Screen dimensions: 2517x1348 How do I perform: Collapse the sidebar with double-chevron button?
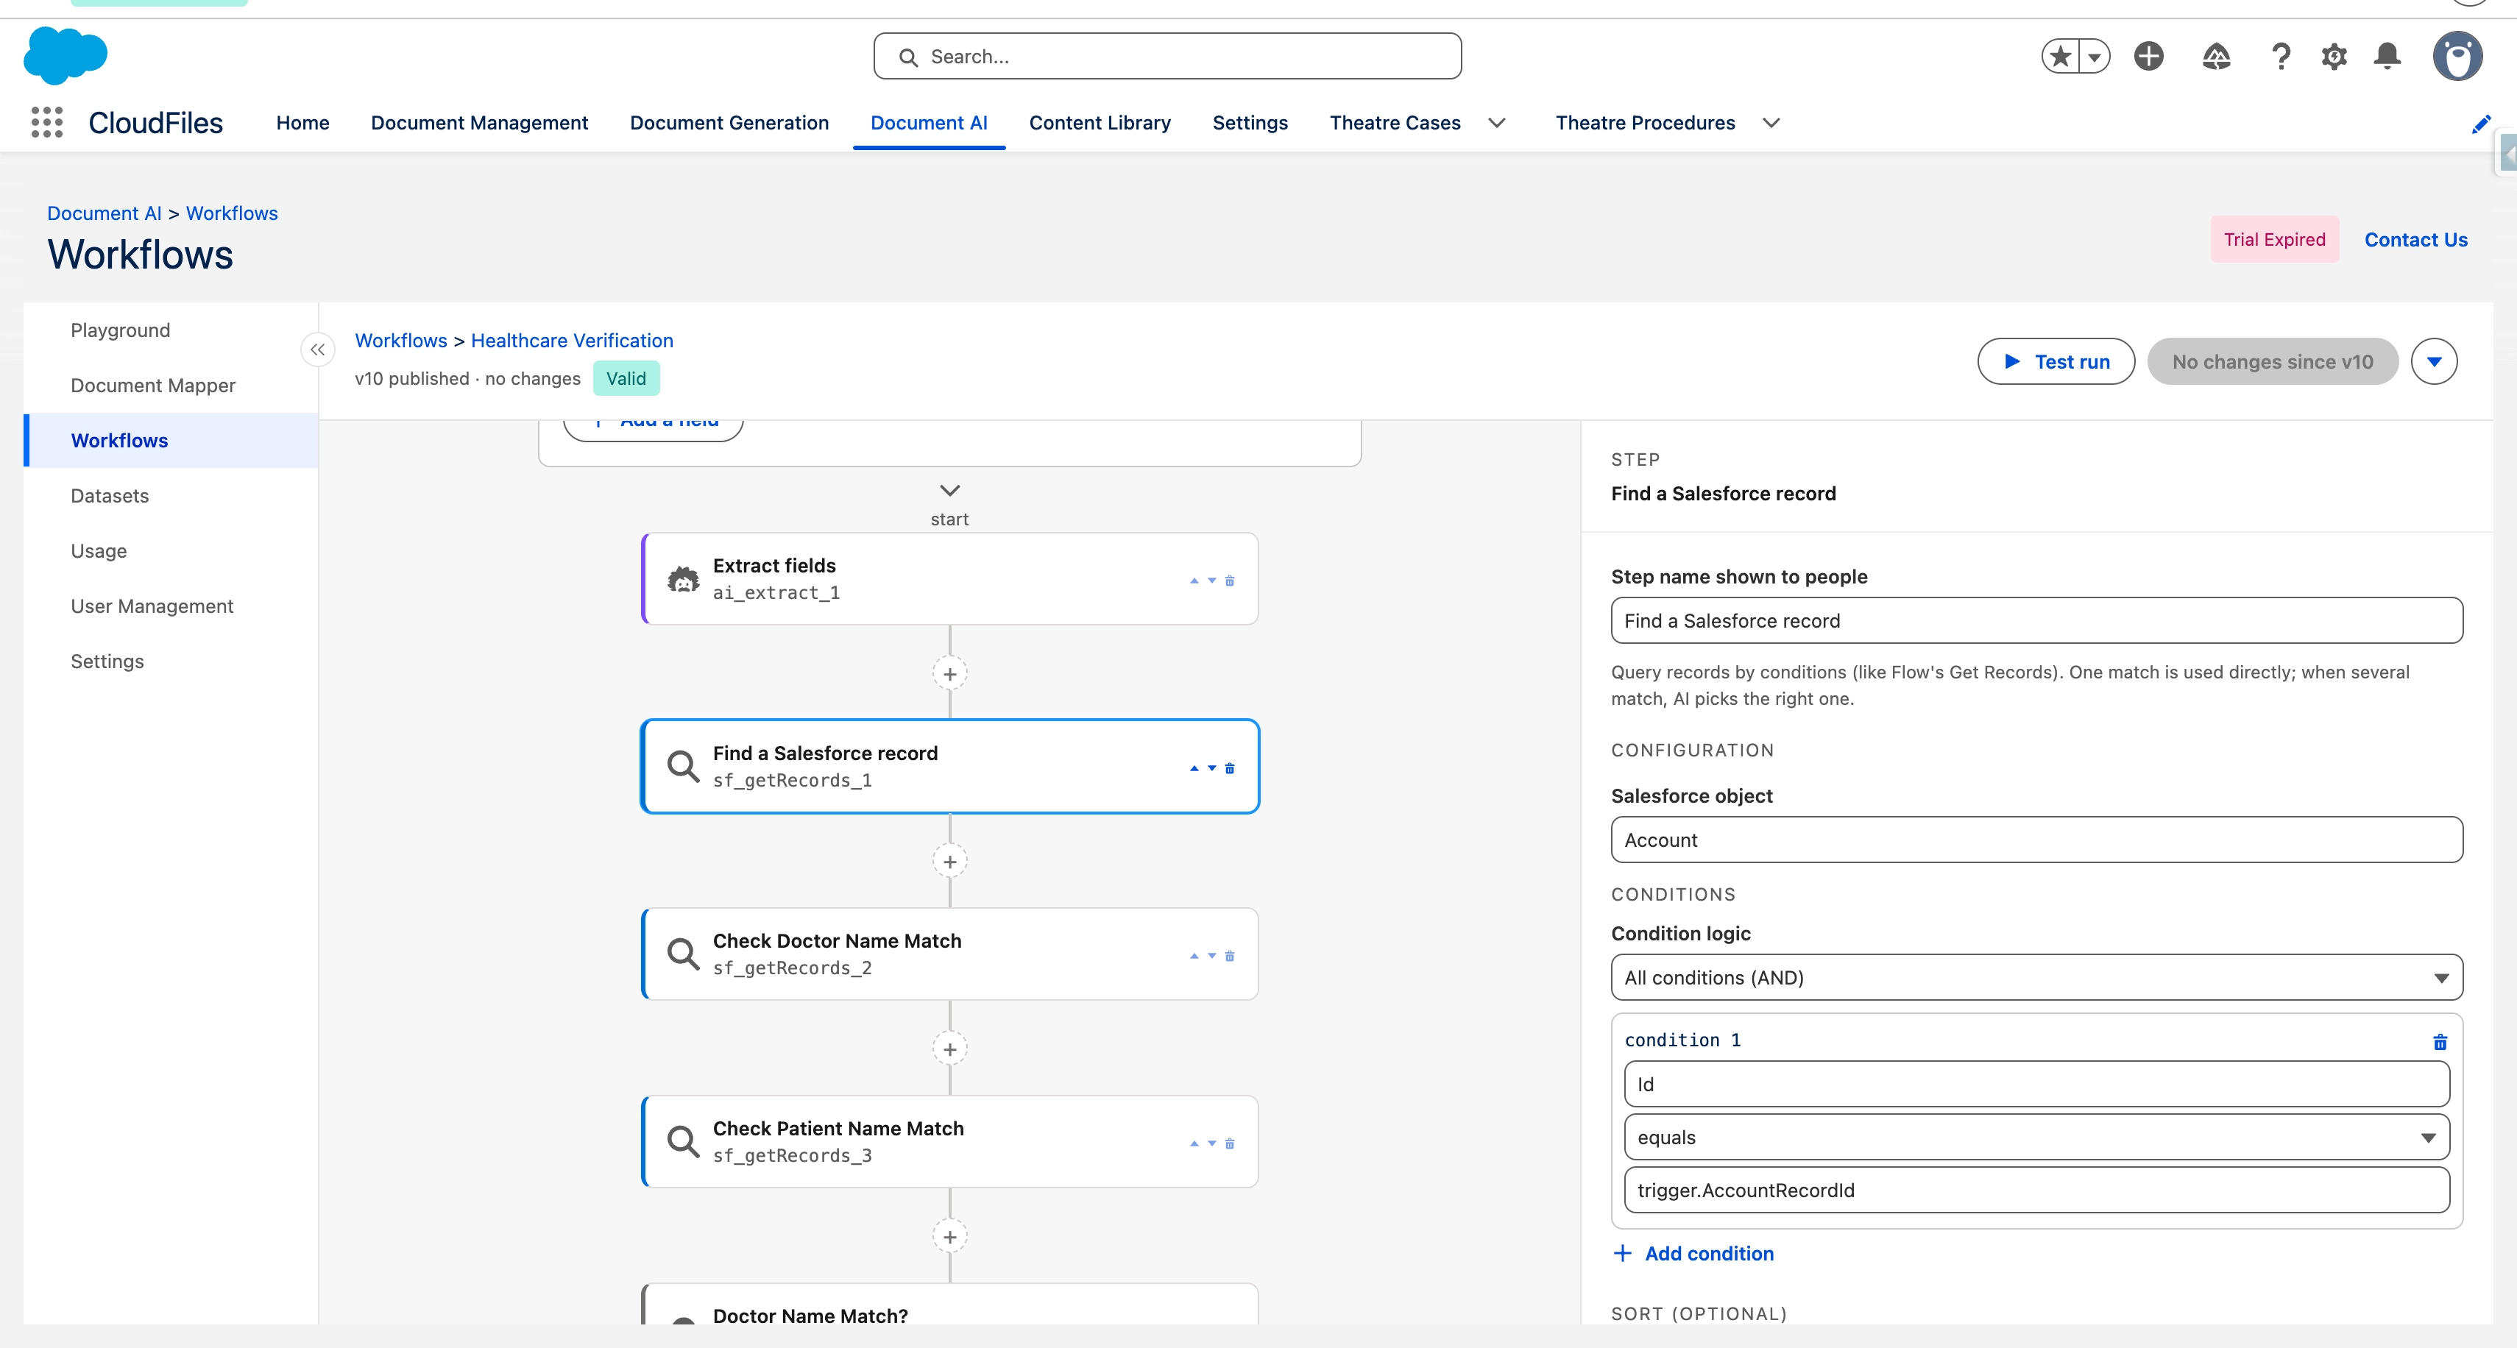pos(317,350)
